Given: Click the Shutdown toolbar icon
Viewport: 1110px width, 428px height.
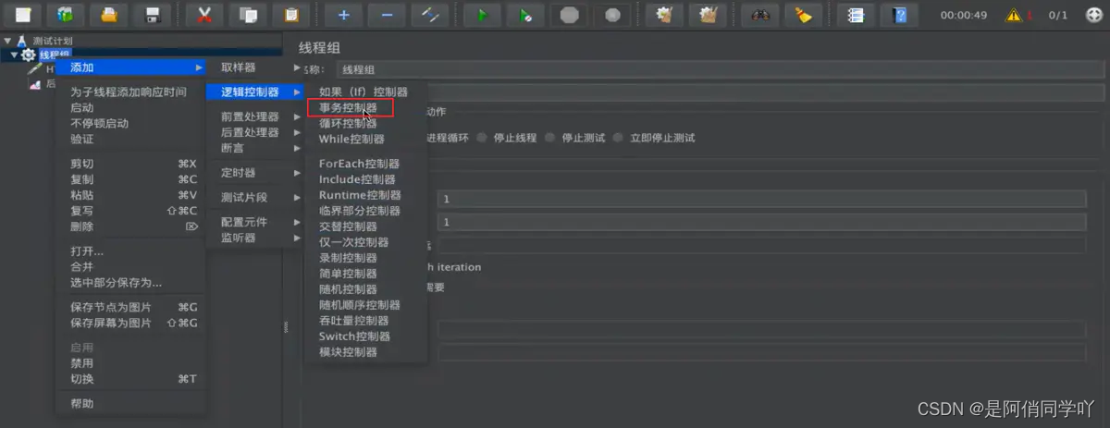Looking at the screenshot, I should tap(612, 15).
